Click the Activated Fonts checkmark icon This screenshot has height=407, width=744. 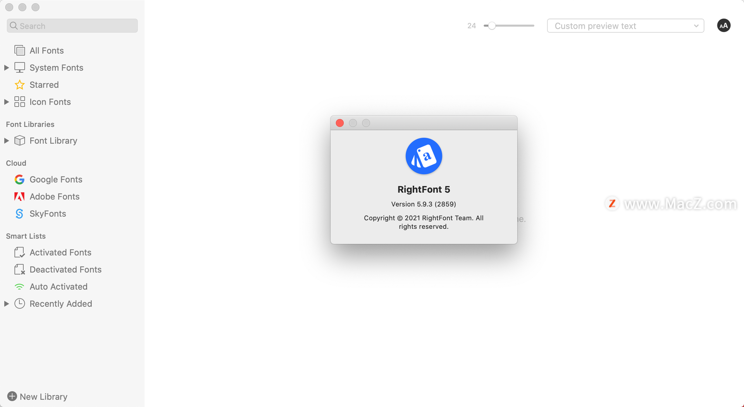coord(19,252)
